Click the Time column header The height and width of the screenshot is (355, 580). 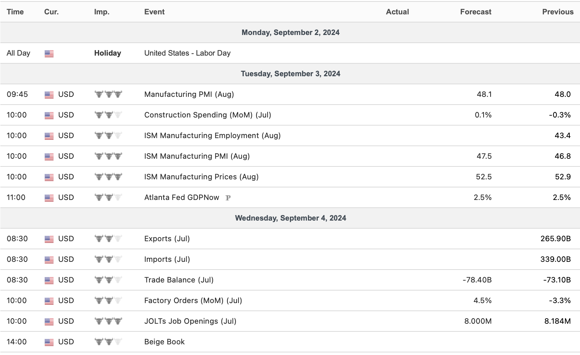pos(15,12)
